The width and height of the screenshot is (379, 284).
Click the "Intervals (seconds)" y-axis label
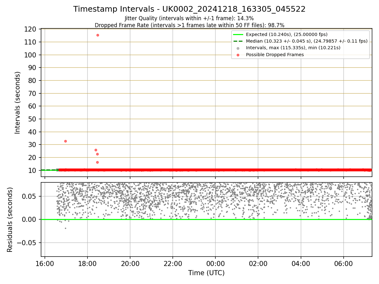point(18,103)
